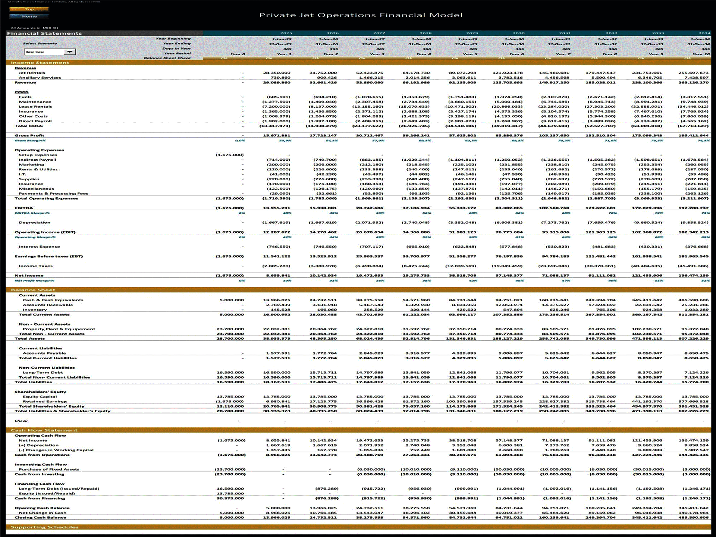Select the EBITDA row label
Screen dimensions: 716x537
24,208
